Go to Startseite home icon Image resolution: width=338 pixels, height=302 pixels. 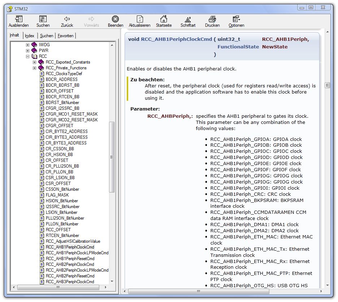click(x=164, y=19)
